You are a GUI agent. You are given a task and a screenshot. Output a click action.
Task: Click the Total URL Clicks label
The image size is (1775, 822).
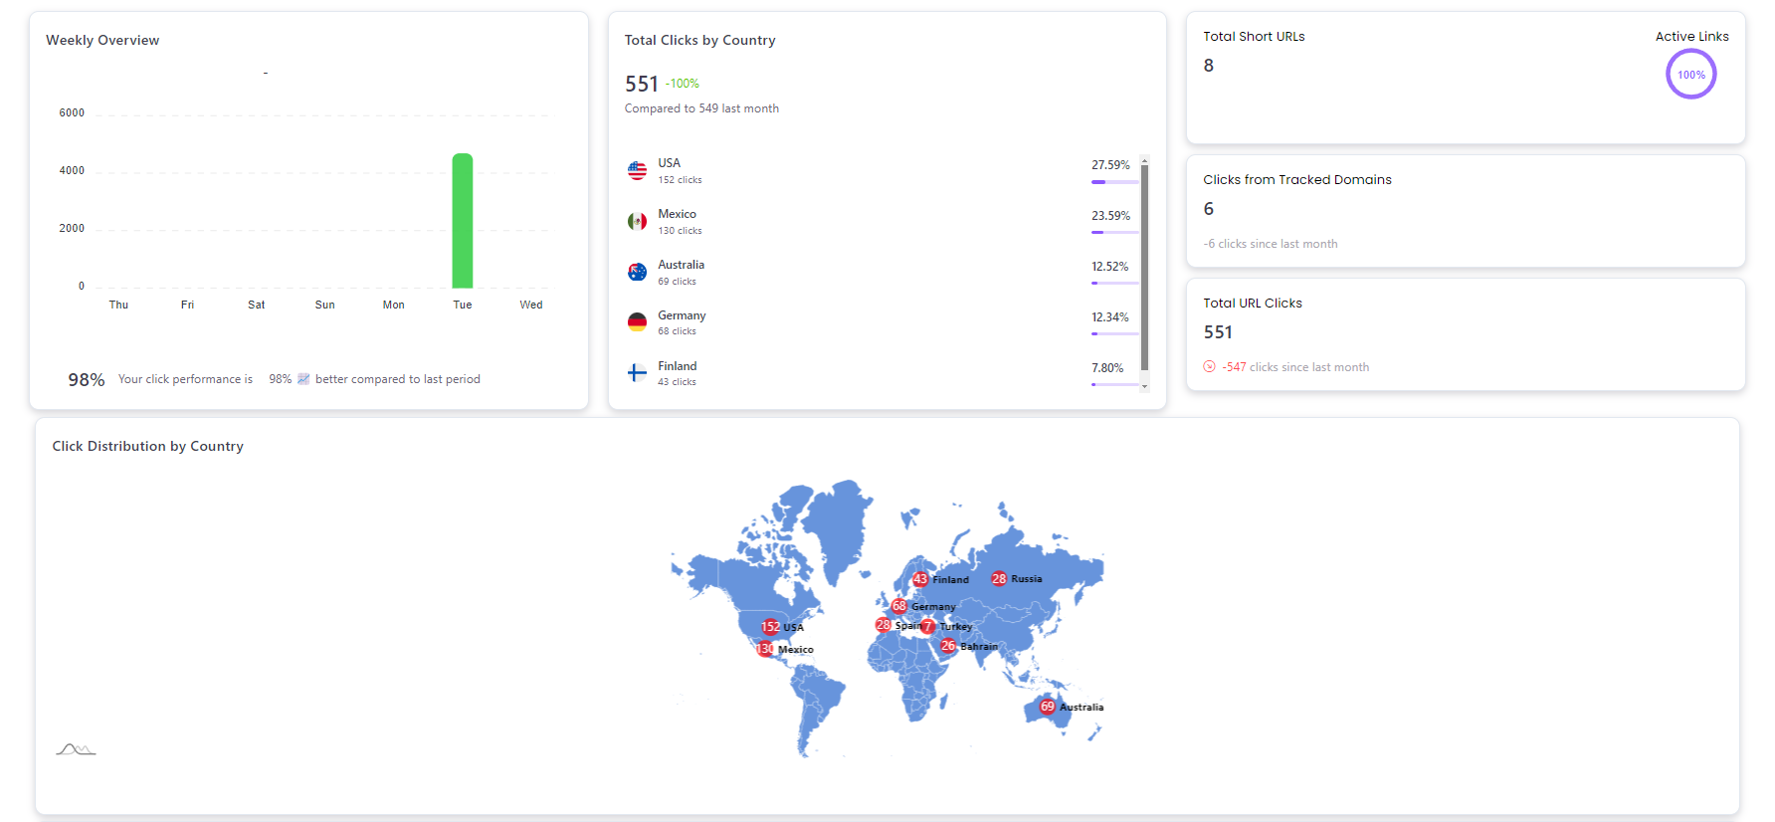pyautogui.click(x=1253, y=303)
